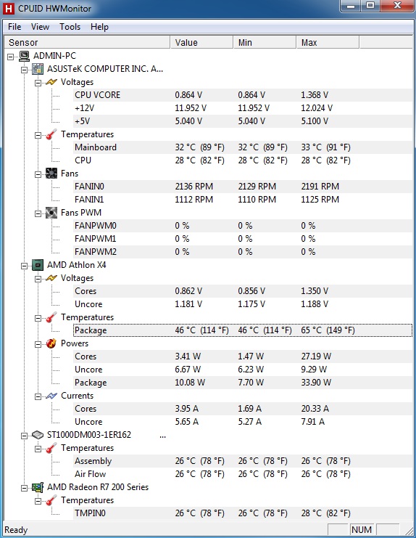Viewport: 416px width, 538px height.
Task: Click the AMD Athlon X4 processor chip icon
Action: coord(38,265)
